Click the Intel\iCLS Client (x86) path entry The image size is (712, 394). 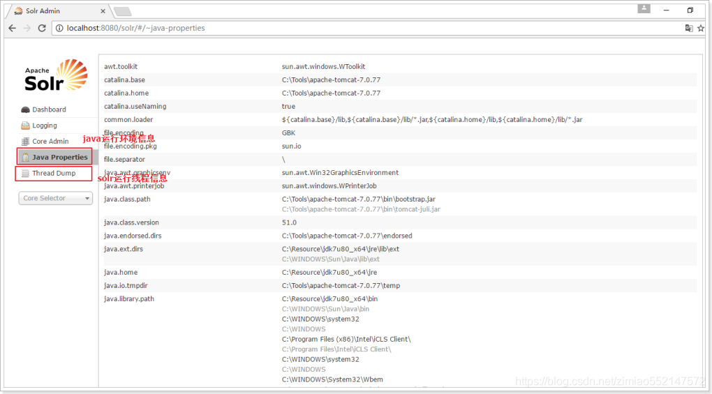346,339
